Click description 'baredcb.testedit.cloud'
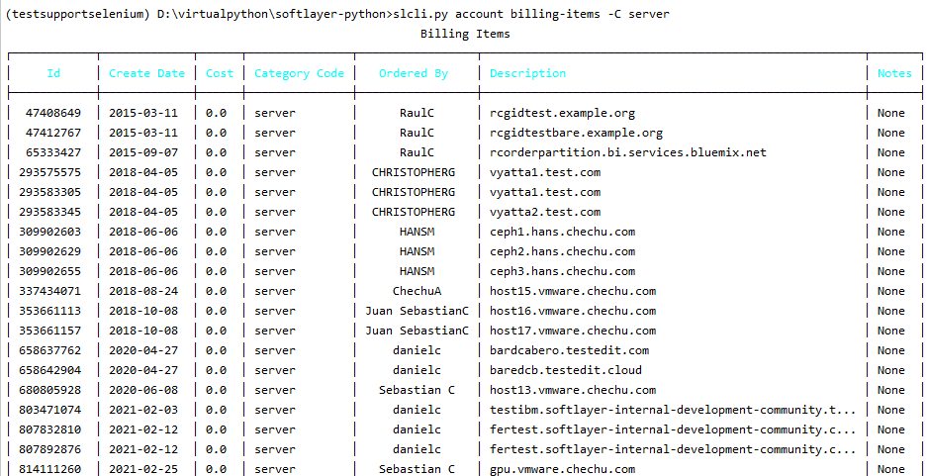 coord(566,370)
